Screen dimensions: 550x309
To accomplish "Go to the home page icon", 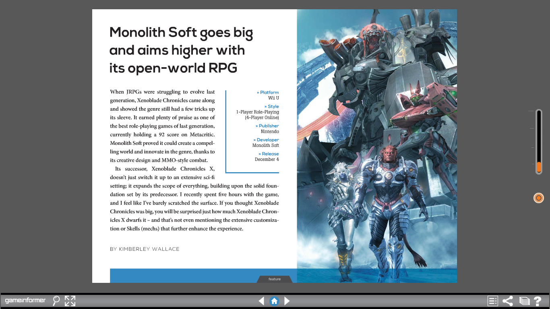I will (274, 301).
